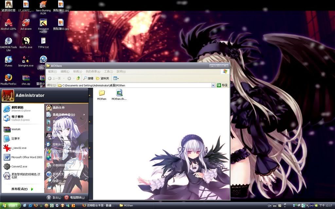Open Internet Explorer quick launch icon

coord(30,206)
